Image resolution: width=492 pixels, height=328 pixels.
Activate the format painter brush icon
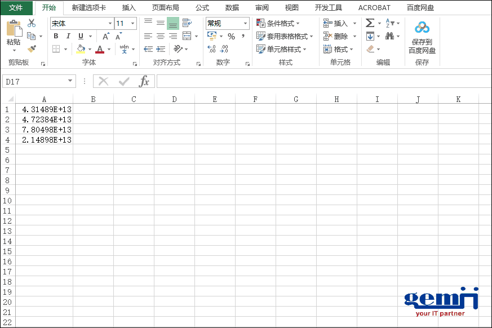point(33,47)
